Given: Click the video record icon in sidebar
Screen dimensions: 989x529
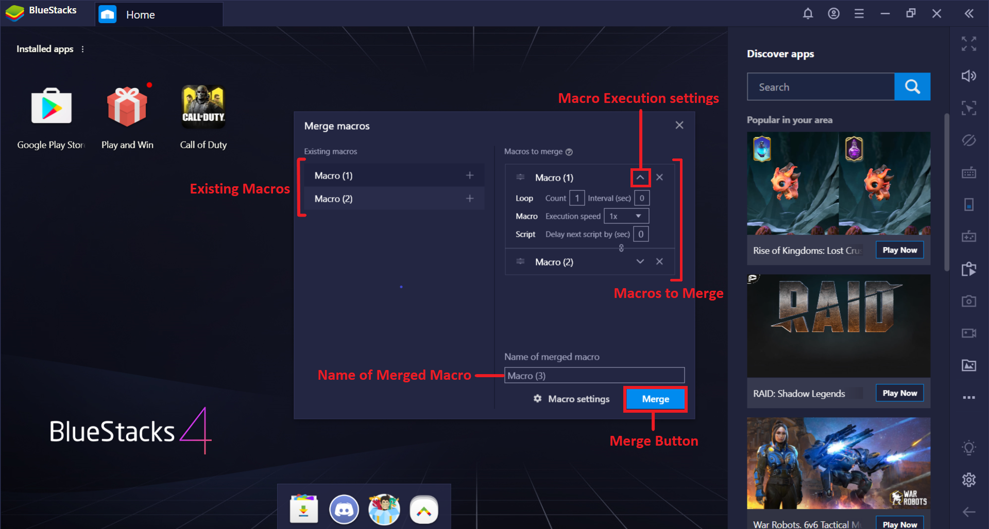Looking at the screenshot, I should coord(969,333).
